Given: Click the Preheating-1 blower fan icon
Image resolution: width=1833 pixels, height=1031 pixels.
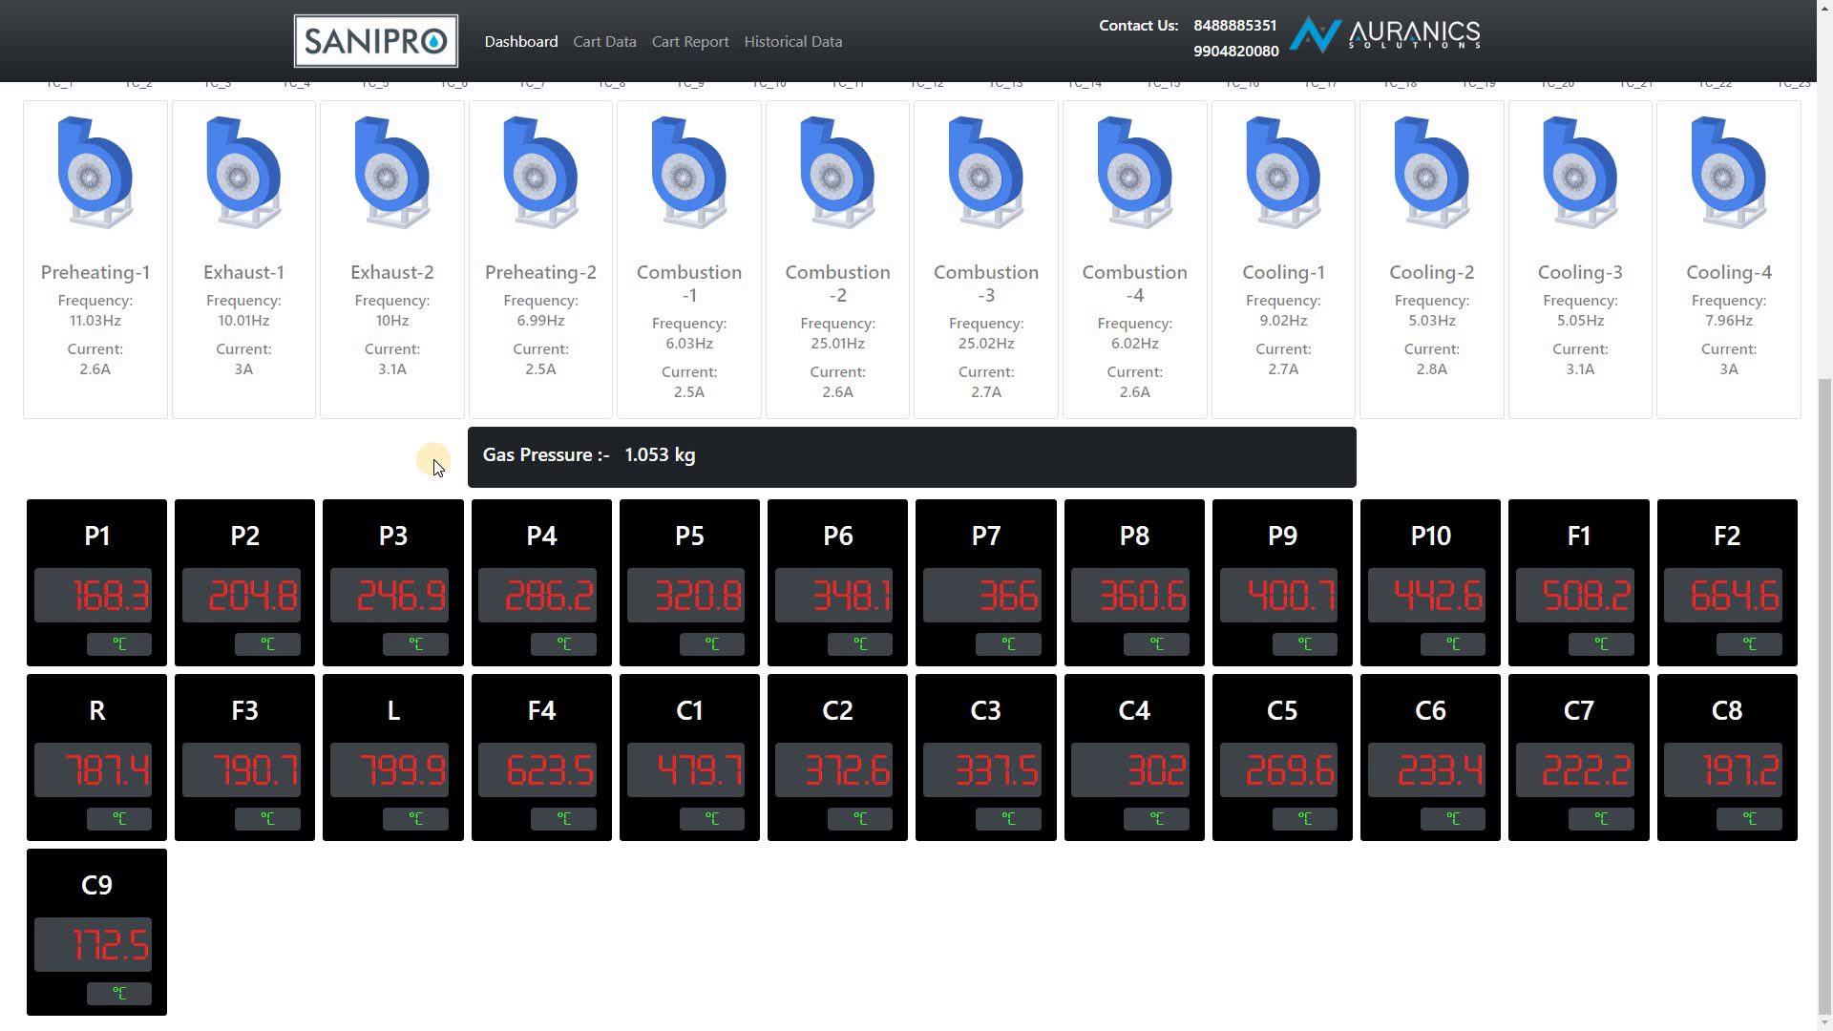Looking at the screenshot, I should [95, 172].
